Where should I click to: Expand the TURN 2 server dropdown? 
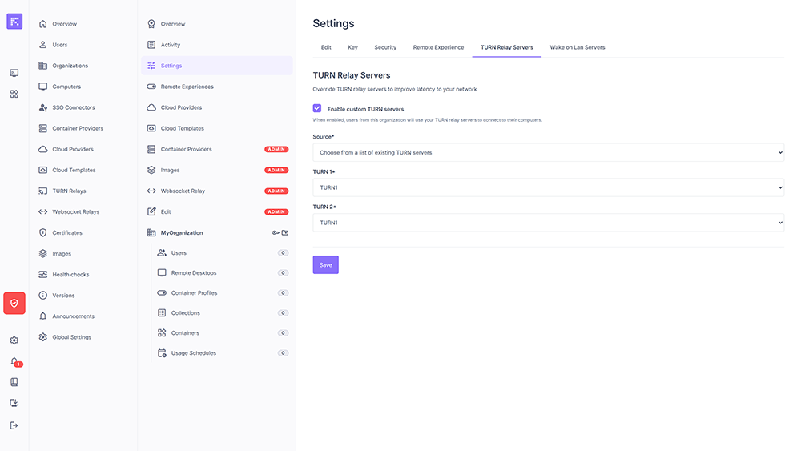point(548,223)
